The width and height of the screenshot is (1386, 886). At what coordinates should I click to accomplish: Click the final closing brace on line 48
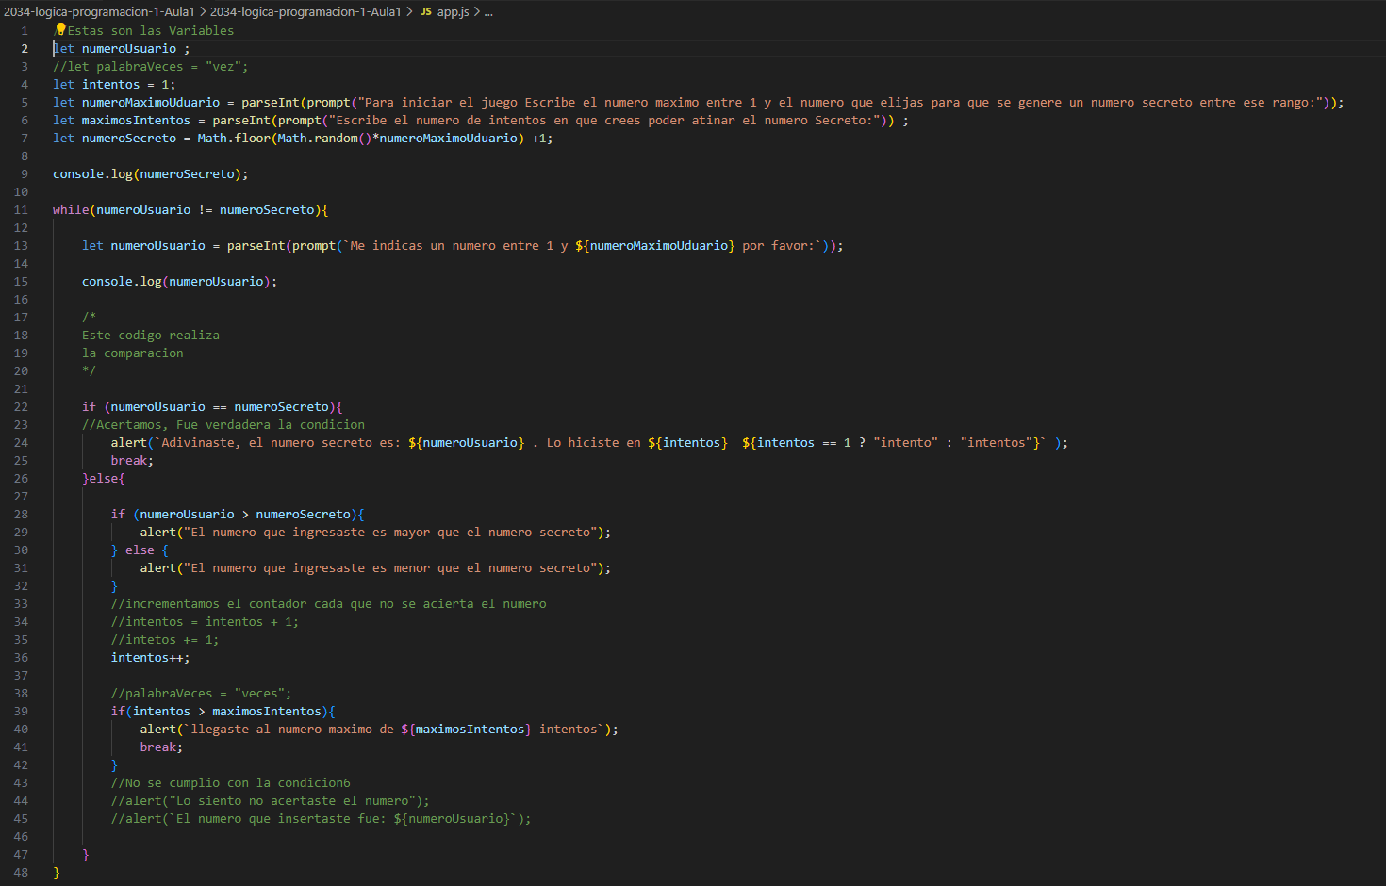click(x=57, y=872)
